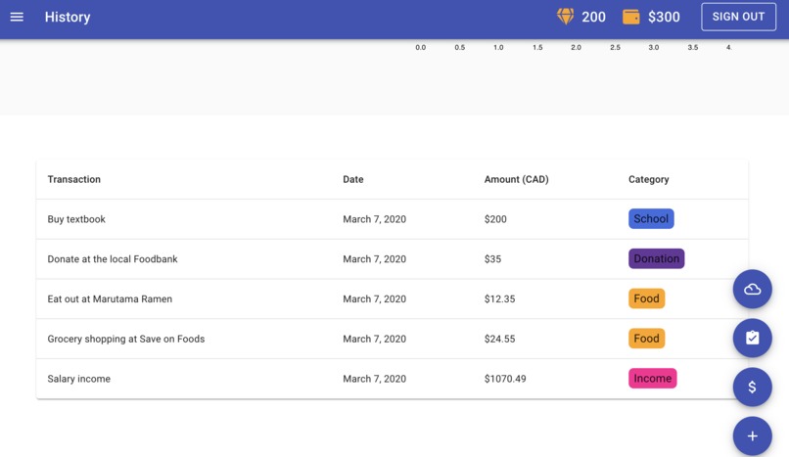Click the 2.0 chart axis label
The width and height of the screenshot is (789, 457).
pyautogui.click(x=576, y=47)
